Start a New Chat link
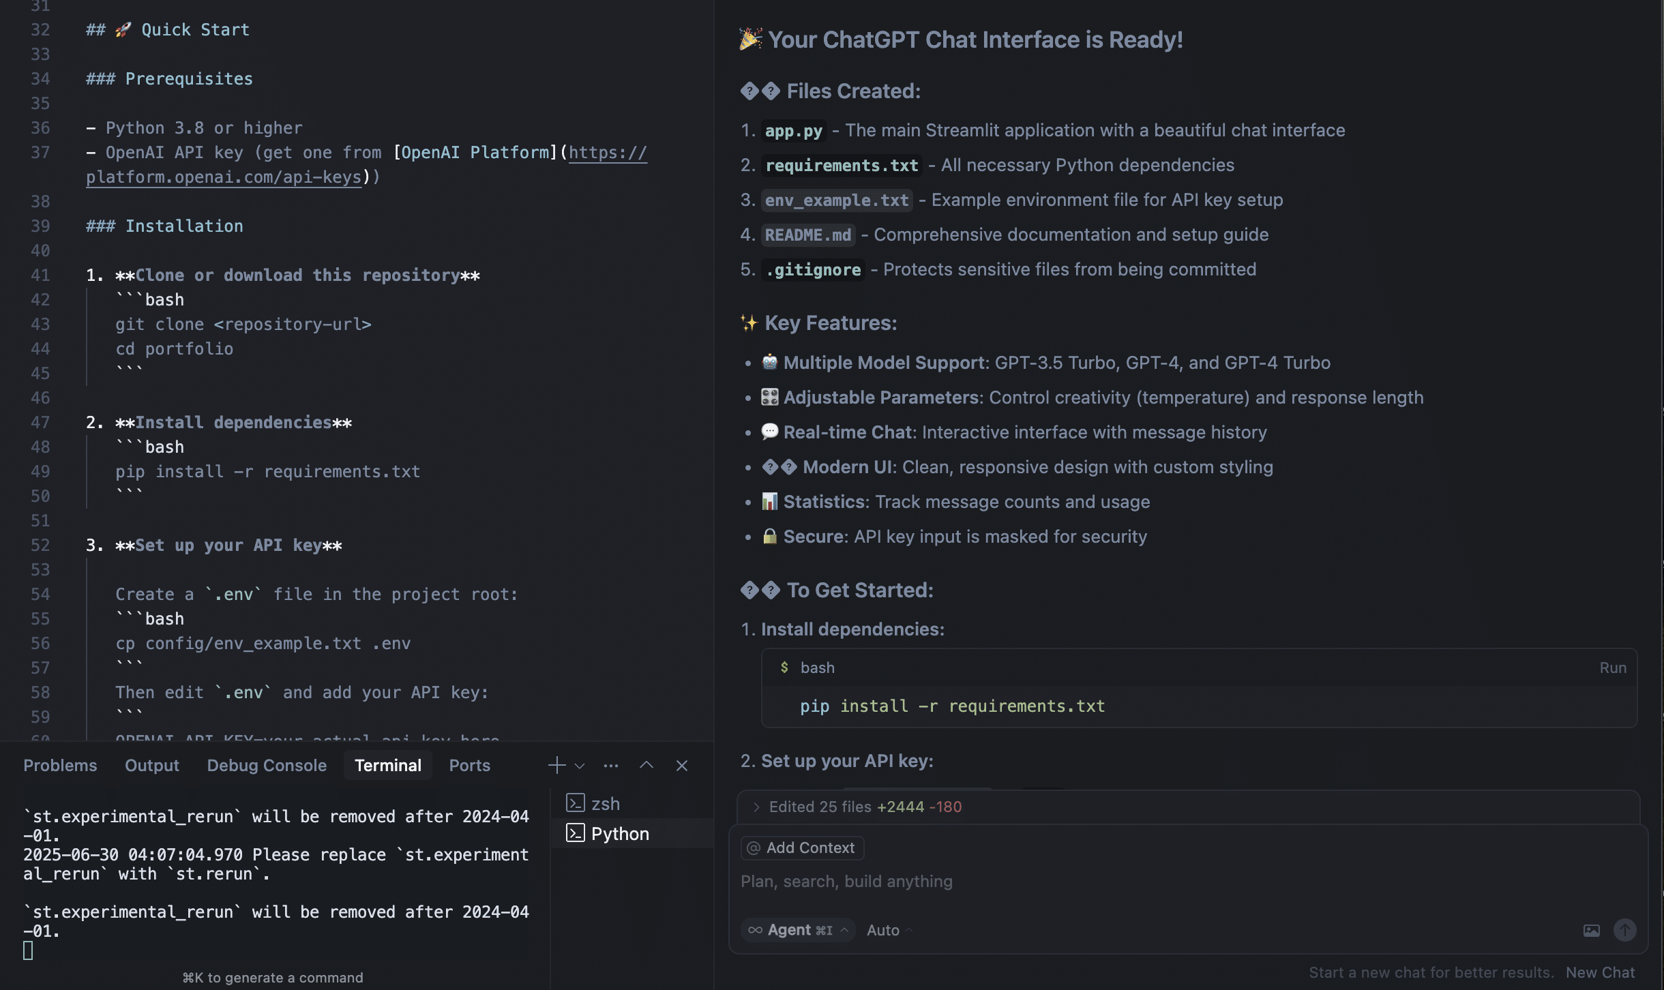1664x990 pixels. [x=1600, y=972]
